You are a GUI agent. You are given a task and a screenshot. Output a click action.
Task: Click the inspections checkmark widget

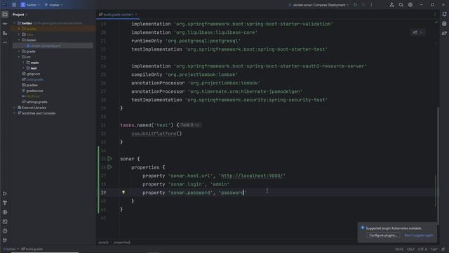click(x=436, y=22)
